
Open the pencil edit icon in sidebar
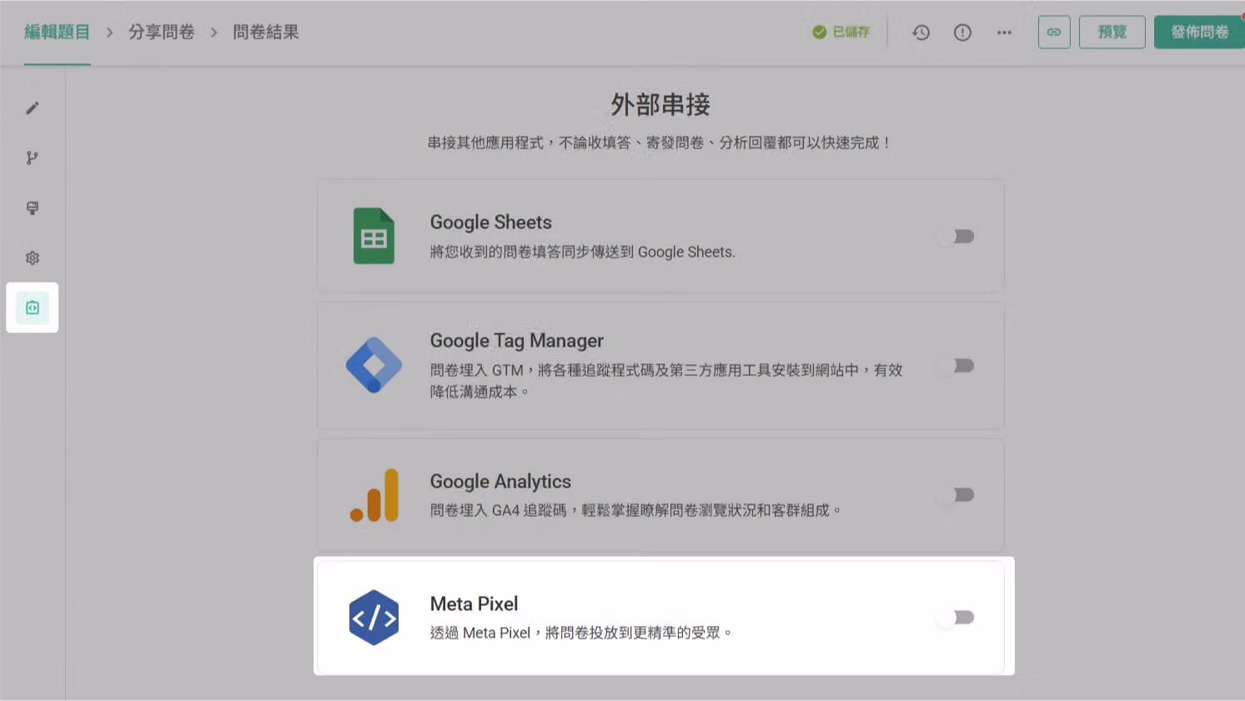click(33, 108)
